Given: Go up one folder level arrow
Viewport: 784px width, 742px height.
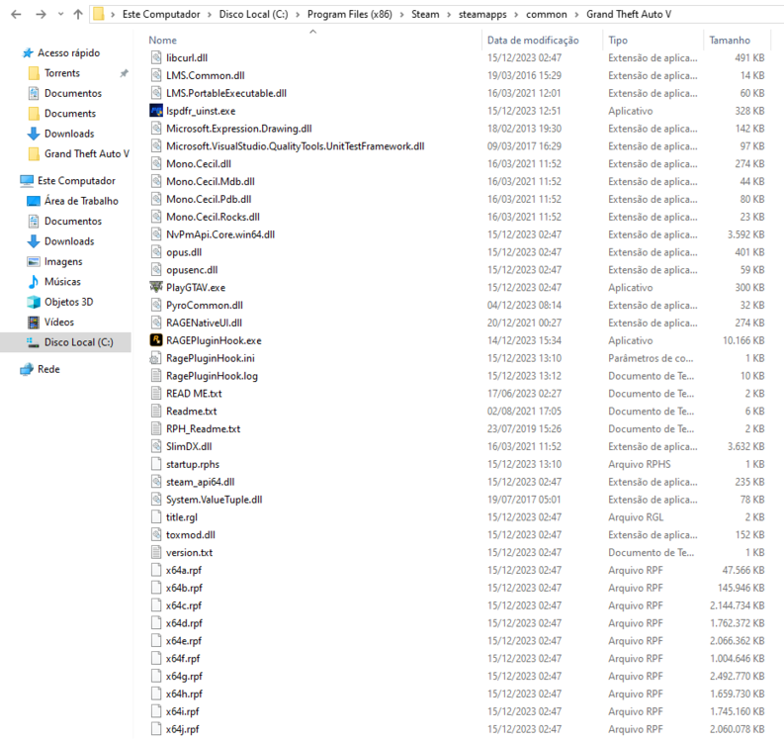Looking at the screenshot, I should coord(78,15).
